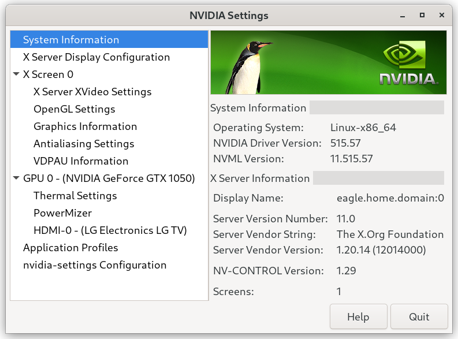Click the penguin image in banner
458x339 pixels.
248,68
